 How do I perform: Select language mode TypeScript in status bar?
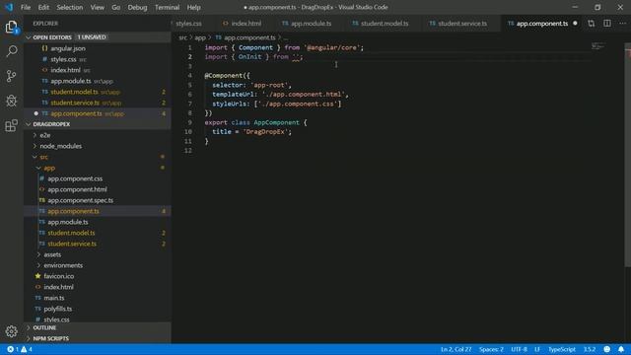point(562,349)
